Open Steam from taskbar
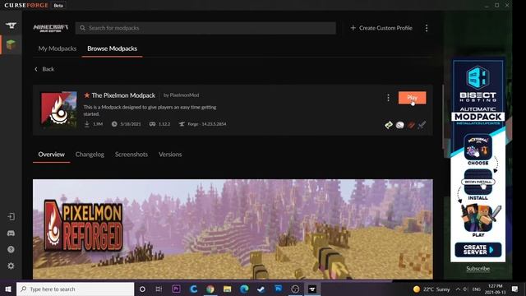 (x=261, y=289)
